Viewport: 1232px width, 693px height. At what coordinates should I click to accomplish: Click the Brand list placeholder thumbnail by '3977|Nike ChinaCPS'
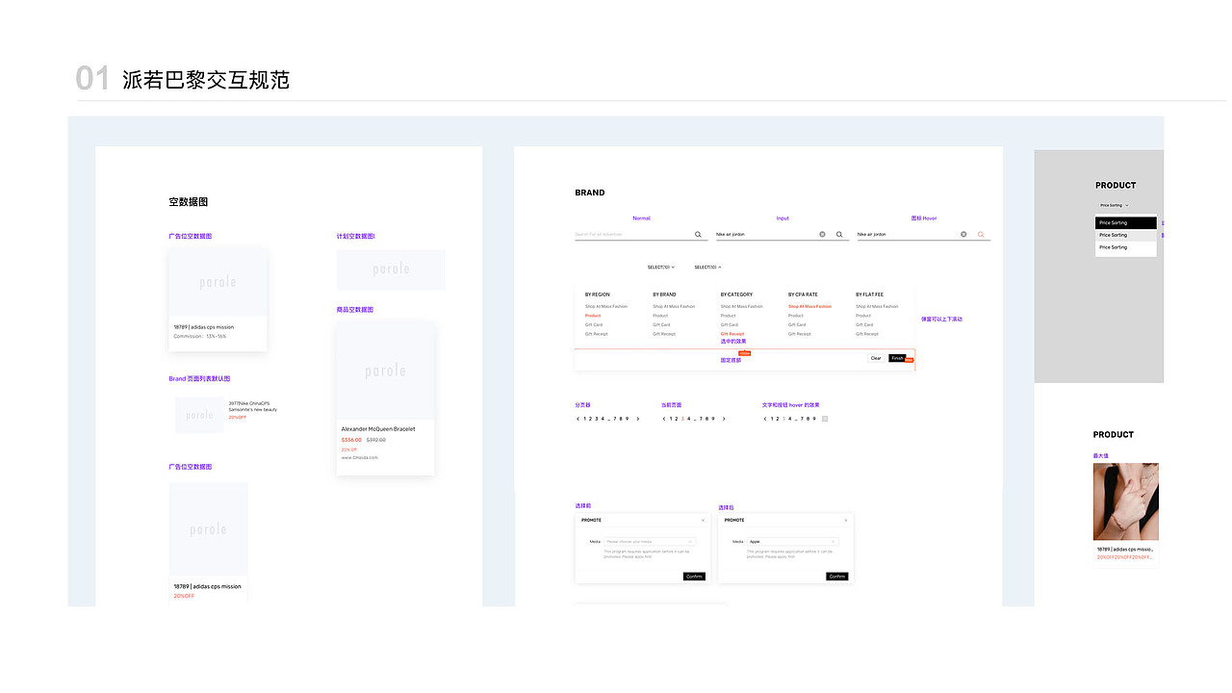[x=199, y=415]
